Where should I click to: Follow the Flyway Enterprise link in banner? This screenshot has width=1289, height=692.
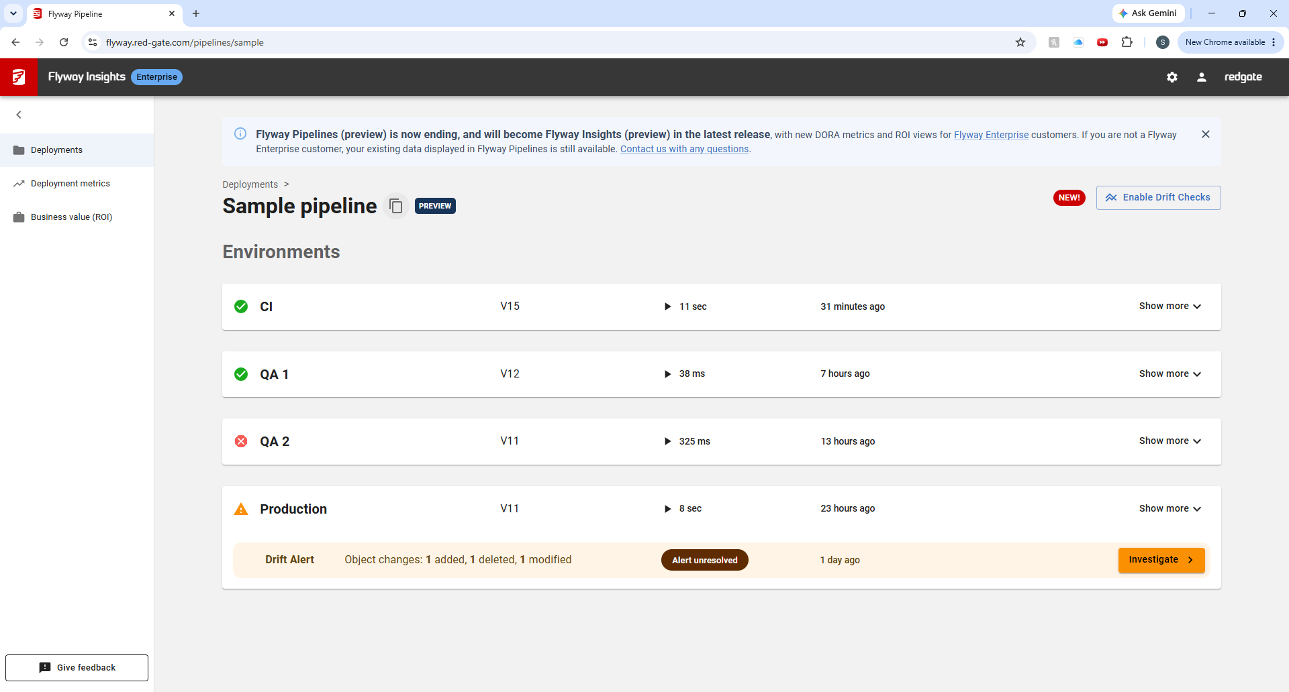point(991,135)
